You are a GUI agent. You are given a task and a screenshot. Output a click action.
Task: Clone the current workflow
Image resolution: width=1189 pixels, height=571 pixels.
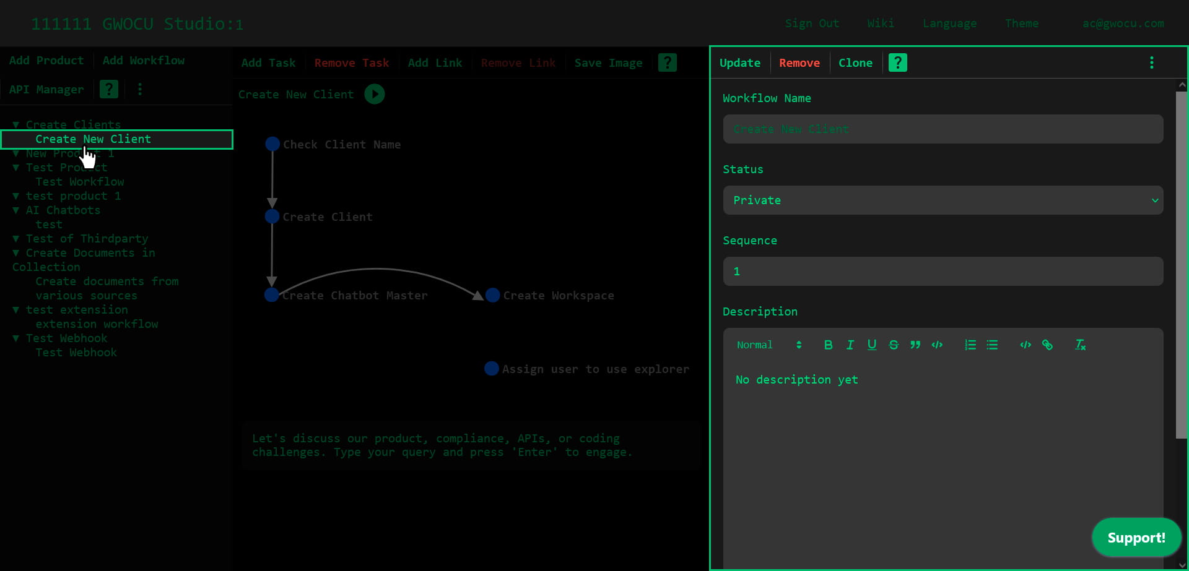click(855, 63)
